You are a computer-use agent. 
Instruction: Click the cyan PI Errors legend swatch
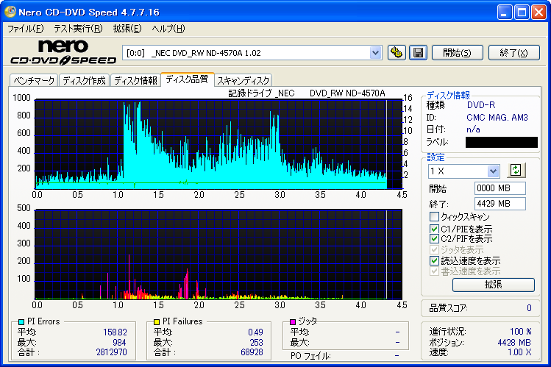21,321
